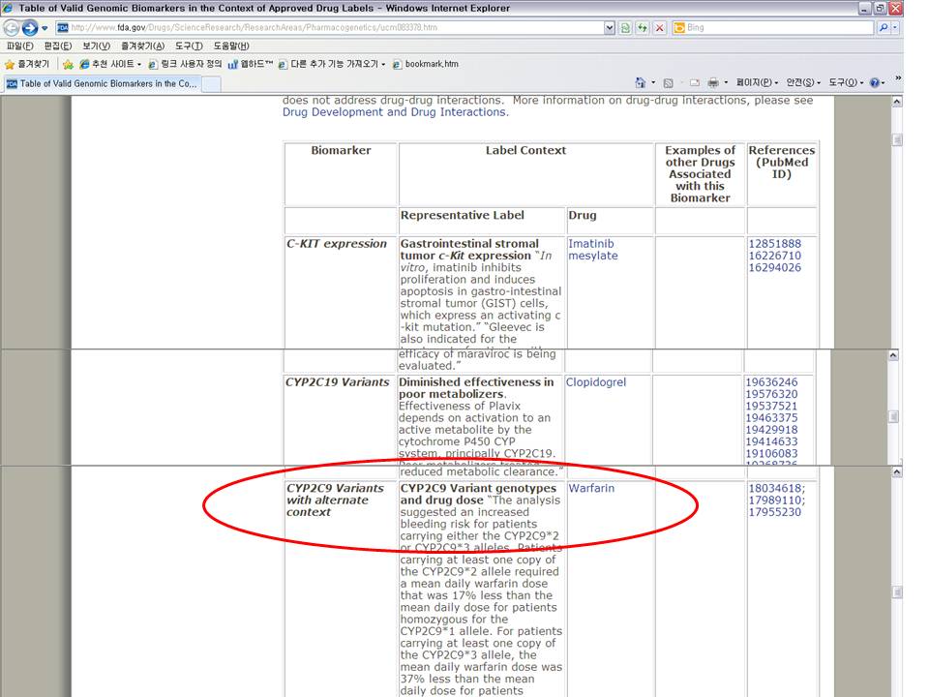This screenshot has height=697, width=929.
Task: Click the compatibility view page icon
Action: (x=625, y=28)
